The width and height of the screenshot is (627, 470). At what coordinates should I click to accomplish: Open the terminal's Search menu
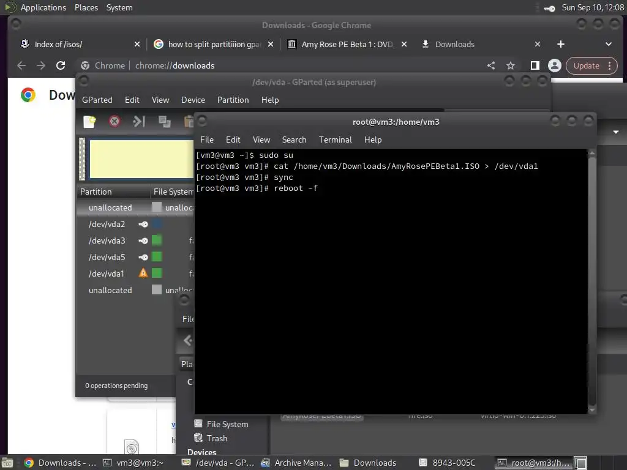[294, 140]
